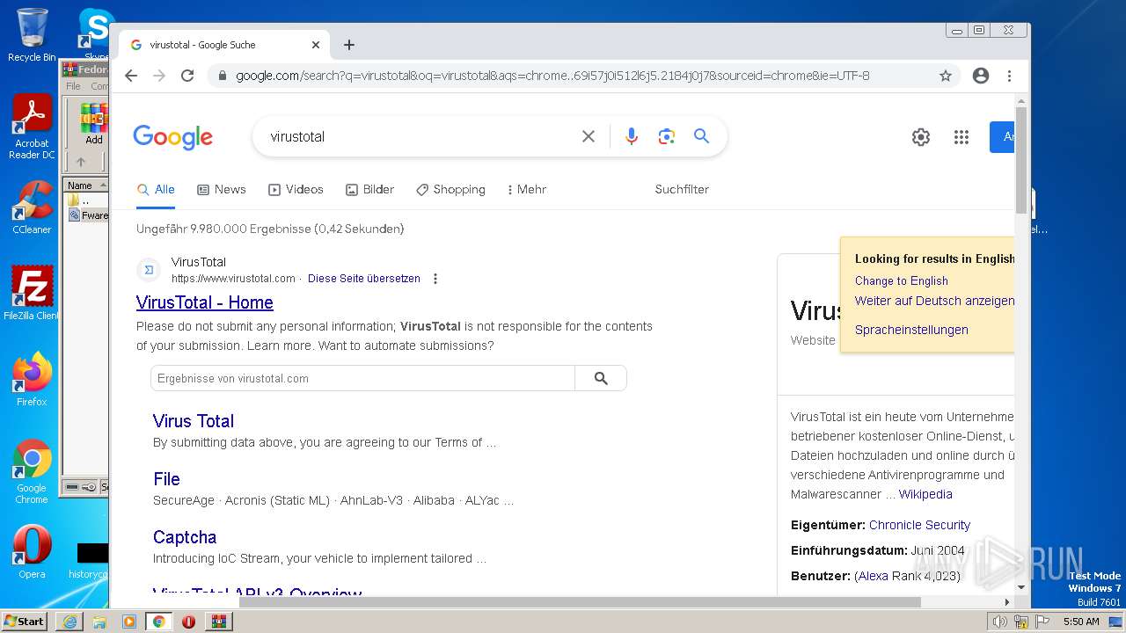The image size is (1126, 633).
Task: Open the Chronicle Security link
Action: [x=919, y=525]
